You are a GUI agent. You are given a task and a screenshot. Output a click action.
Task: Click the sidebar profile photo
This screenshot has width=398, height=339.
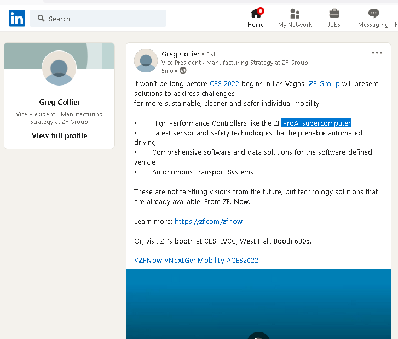59,68
